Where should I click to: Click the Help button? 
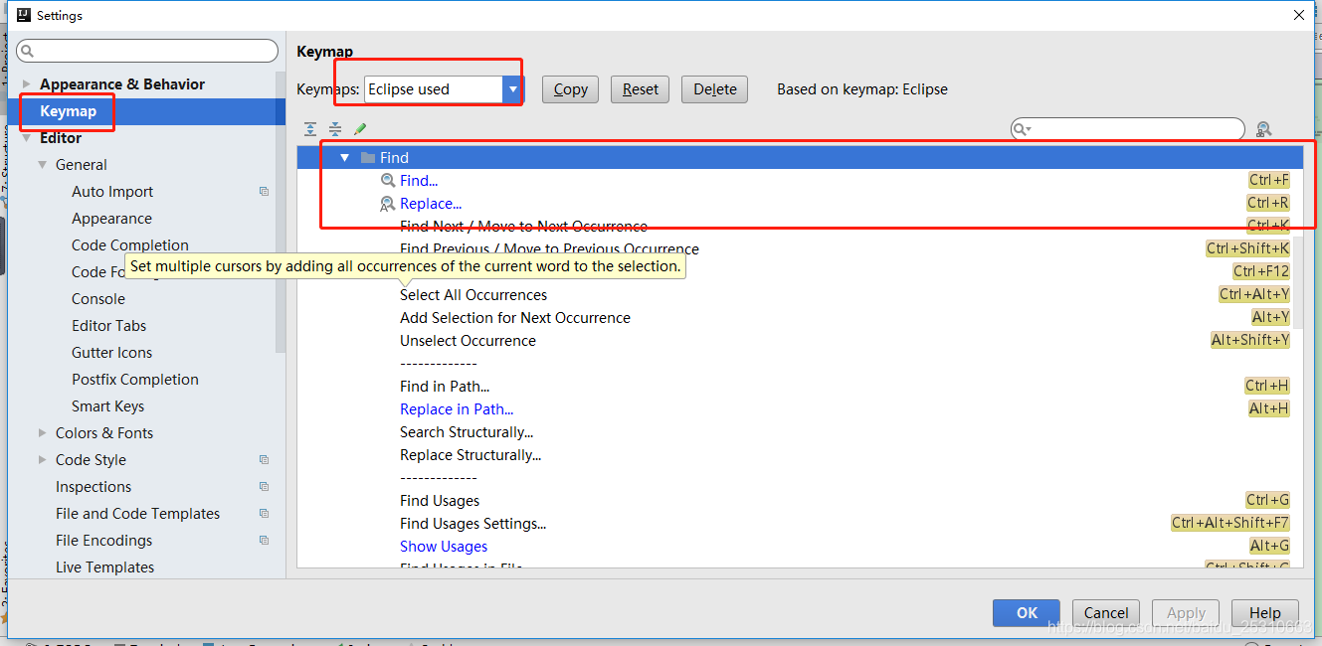(x=1265, y=613)
